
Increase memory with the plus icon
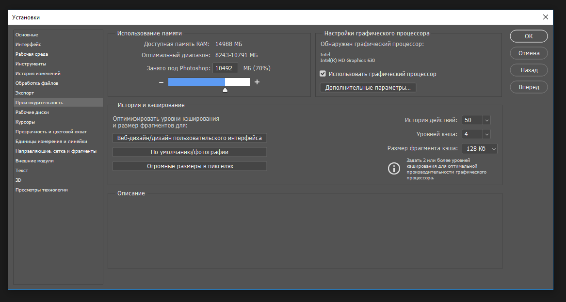click(257, 82)
